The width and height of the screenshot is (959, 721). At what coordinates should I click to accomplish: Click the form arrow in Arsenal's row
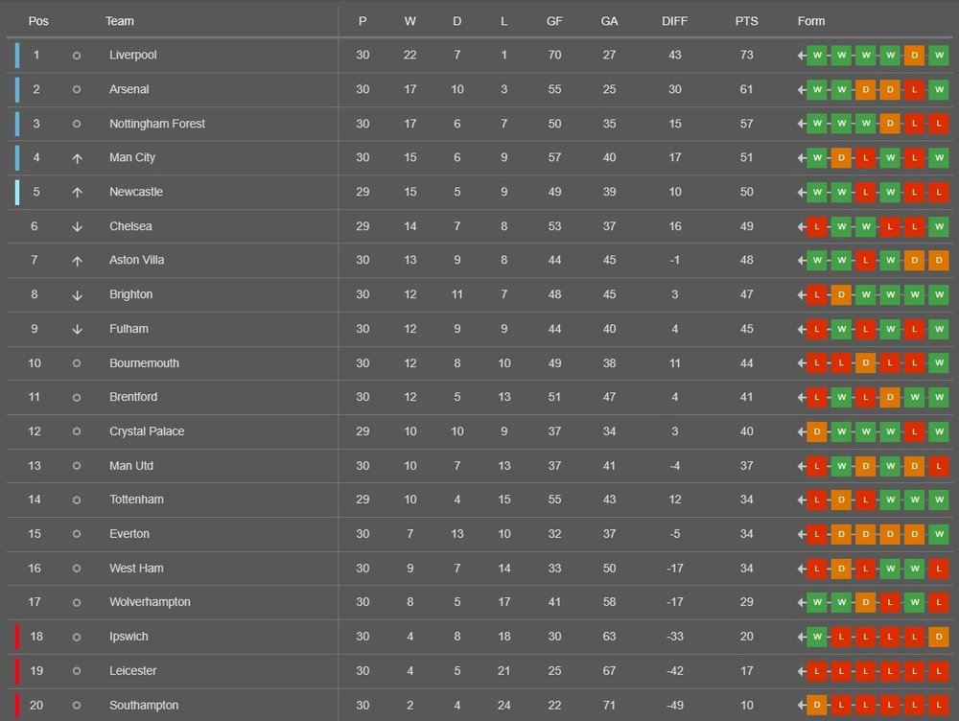802,90
